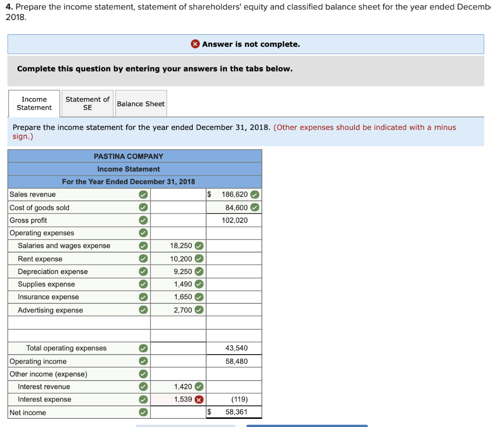
Task: Click the green check beside 84,600
Action: pos(255,207)
